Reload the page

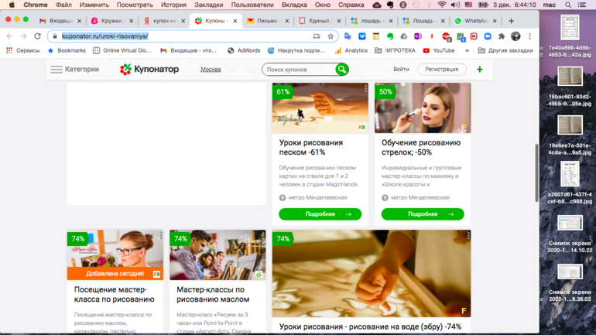[x=37, y=36]
